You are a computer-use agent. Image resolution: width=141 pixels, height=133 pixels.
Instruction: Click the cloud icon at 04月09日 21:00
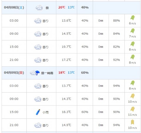coord(38,125)
